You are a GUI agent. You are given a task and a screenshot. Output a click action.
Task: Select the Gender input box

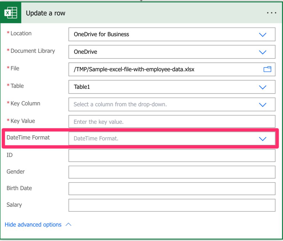click(x=171, y=172)
